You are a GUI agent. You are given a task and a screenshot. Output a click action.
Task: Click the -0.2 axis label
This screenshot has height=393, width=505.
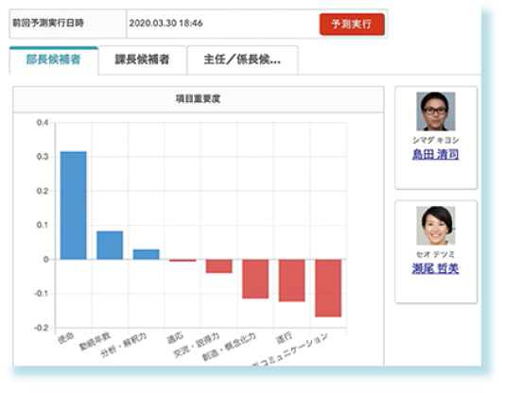click(42, 328)
